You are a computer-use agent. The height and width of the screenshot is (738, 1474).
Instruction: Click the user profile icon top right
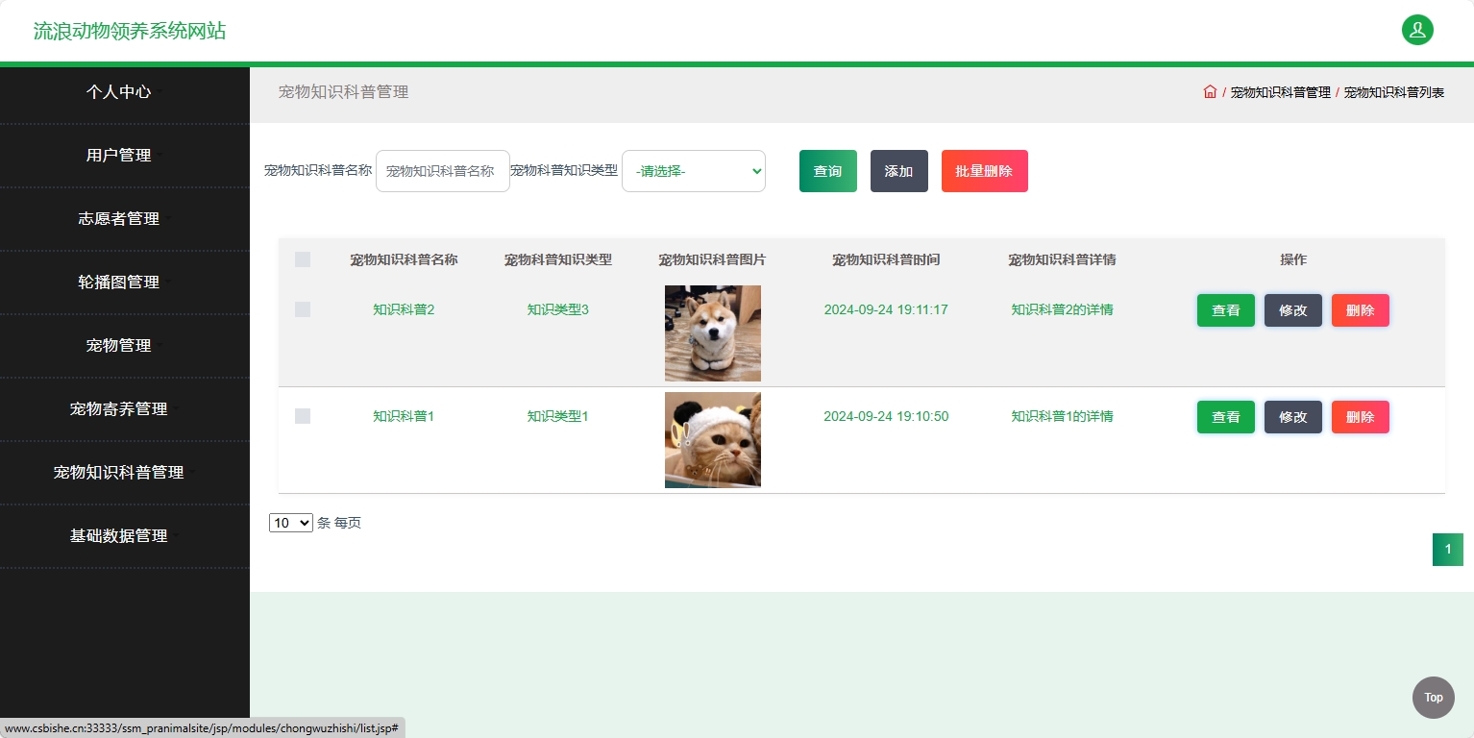click(1416, 30)
